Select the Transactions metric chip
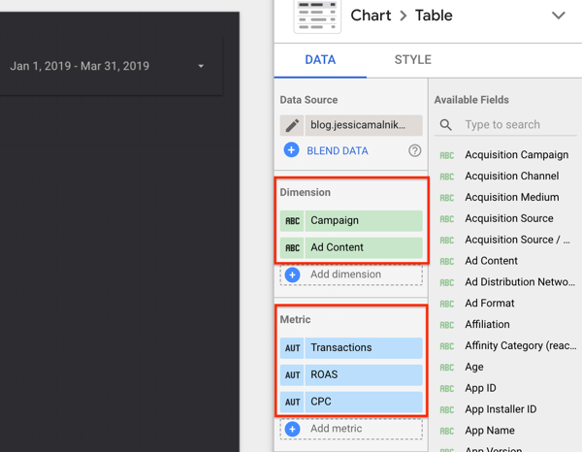582x452 pixels. click(x=364, y=348)
